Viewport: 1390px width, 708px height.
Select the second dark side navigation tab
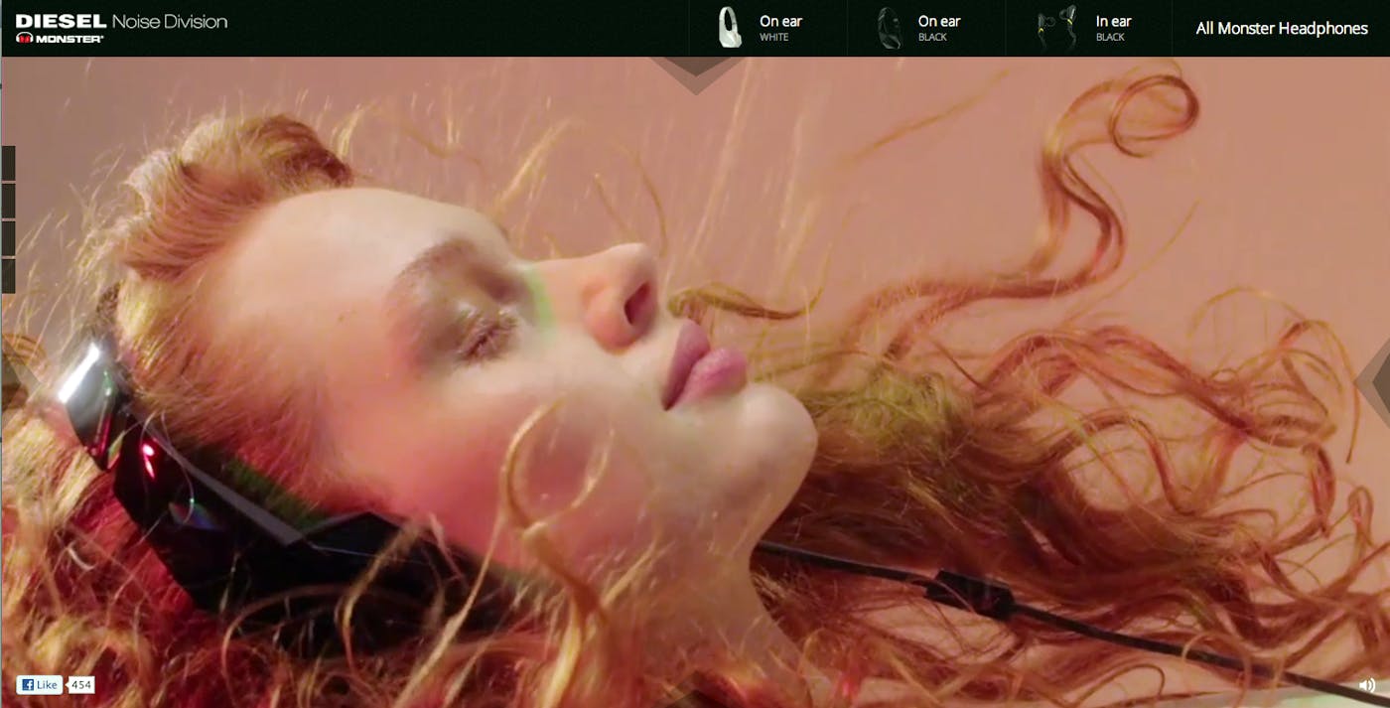[x=8, y=201]
